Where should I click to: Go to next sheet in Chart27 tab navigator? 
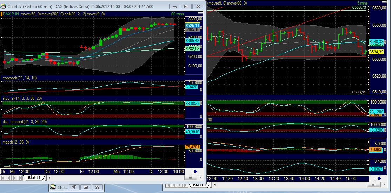tap(14, 178)
